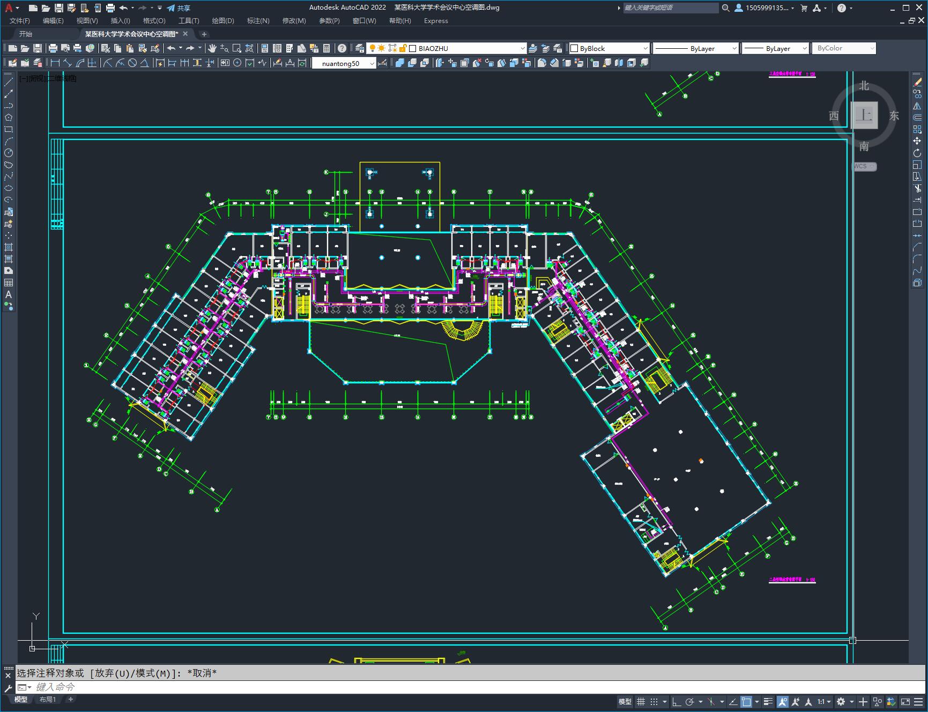The height and width of the screenshot is (712, 928).
Task: Select the Linear dimension tool
Action: click(56, 63)
